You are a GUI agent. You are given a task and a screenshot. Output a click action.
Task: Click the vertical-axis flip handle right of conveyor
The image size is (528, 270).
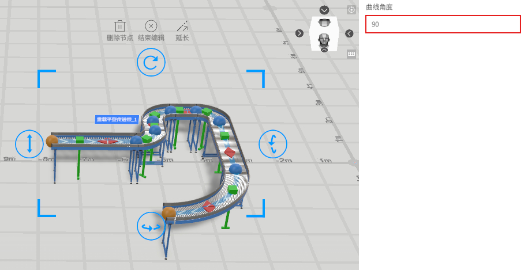(x=273, y=144)
